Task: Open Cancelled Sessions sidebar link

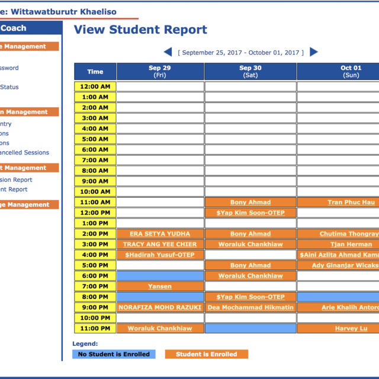Action: click(x=24, y=153)
